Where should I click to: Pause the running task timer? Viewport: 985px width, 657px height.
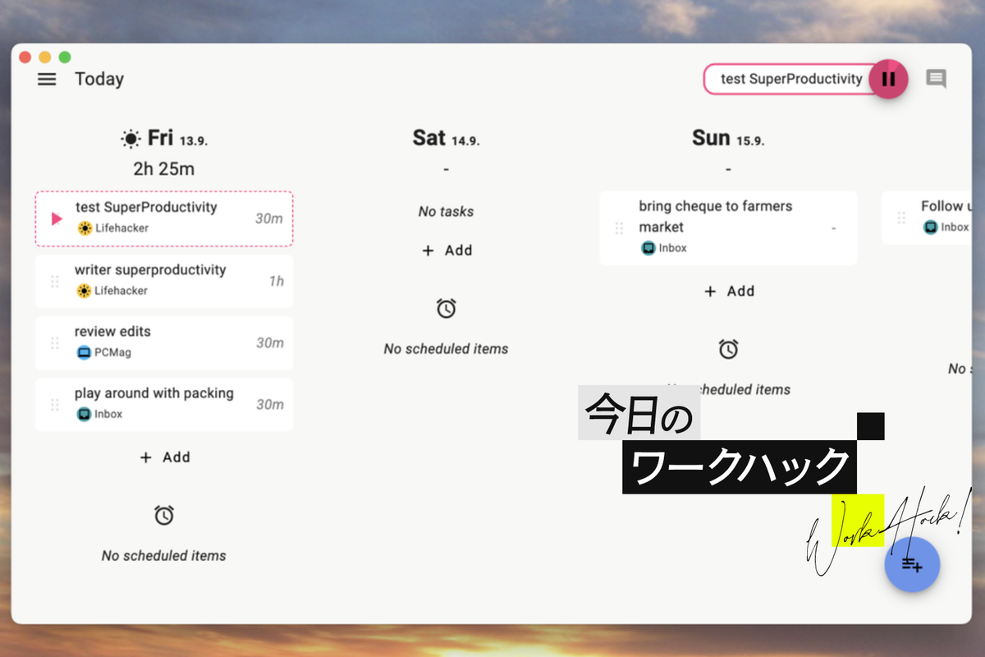(887, 79)
